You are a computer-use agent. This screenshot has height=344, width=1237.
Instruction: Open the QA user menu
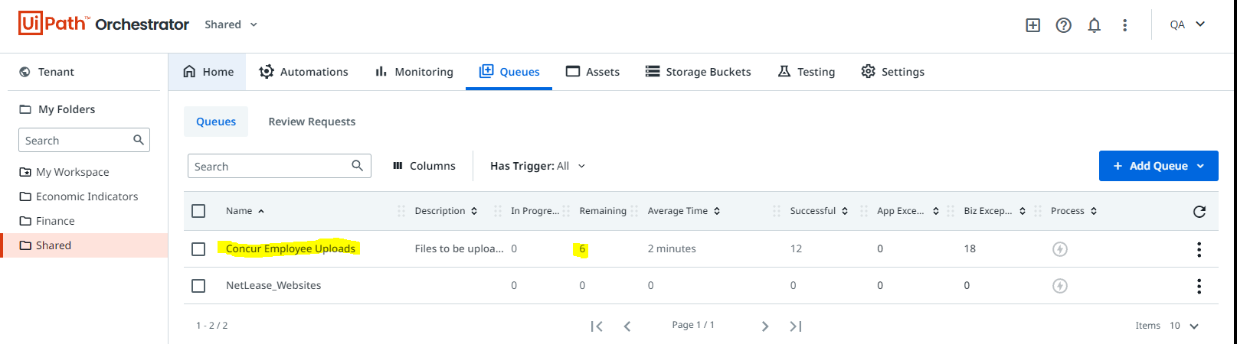click(1187, 24)
